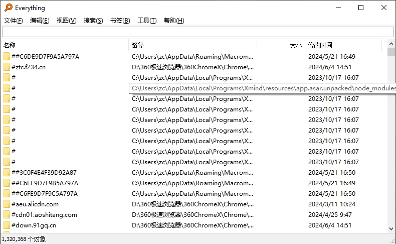Select the #cdn01.aoshitang.com folder name

coord(44,215)
